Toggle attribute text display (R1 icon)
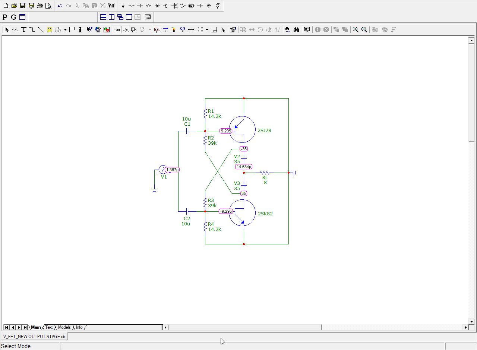Viewport: 477px width, 350px height. (126, 30)
